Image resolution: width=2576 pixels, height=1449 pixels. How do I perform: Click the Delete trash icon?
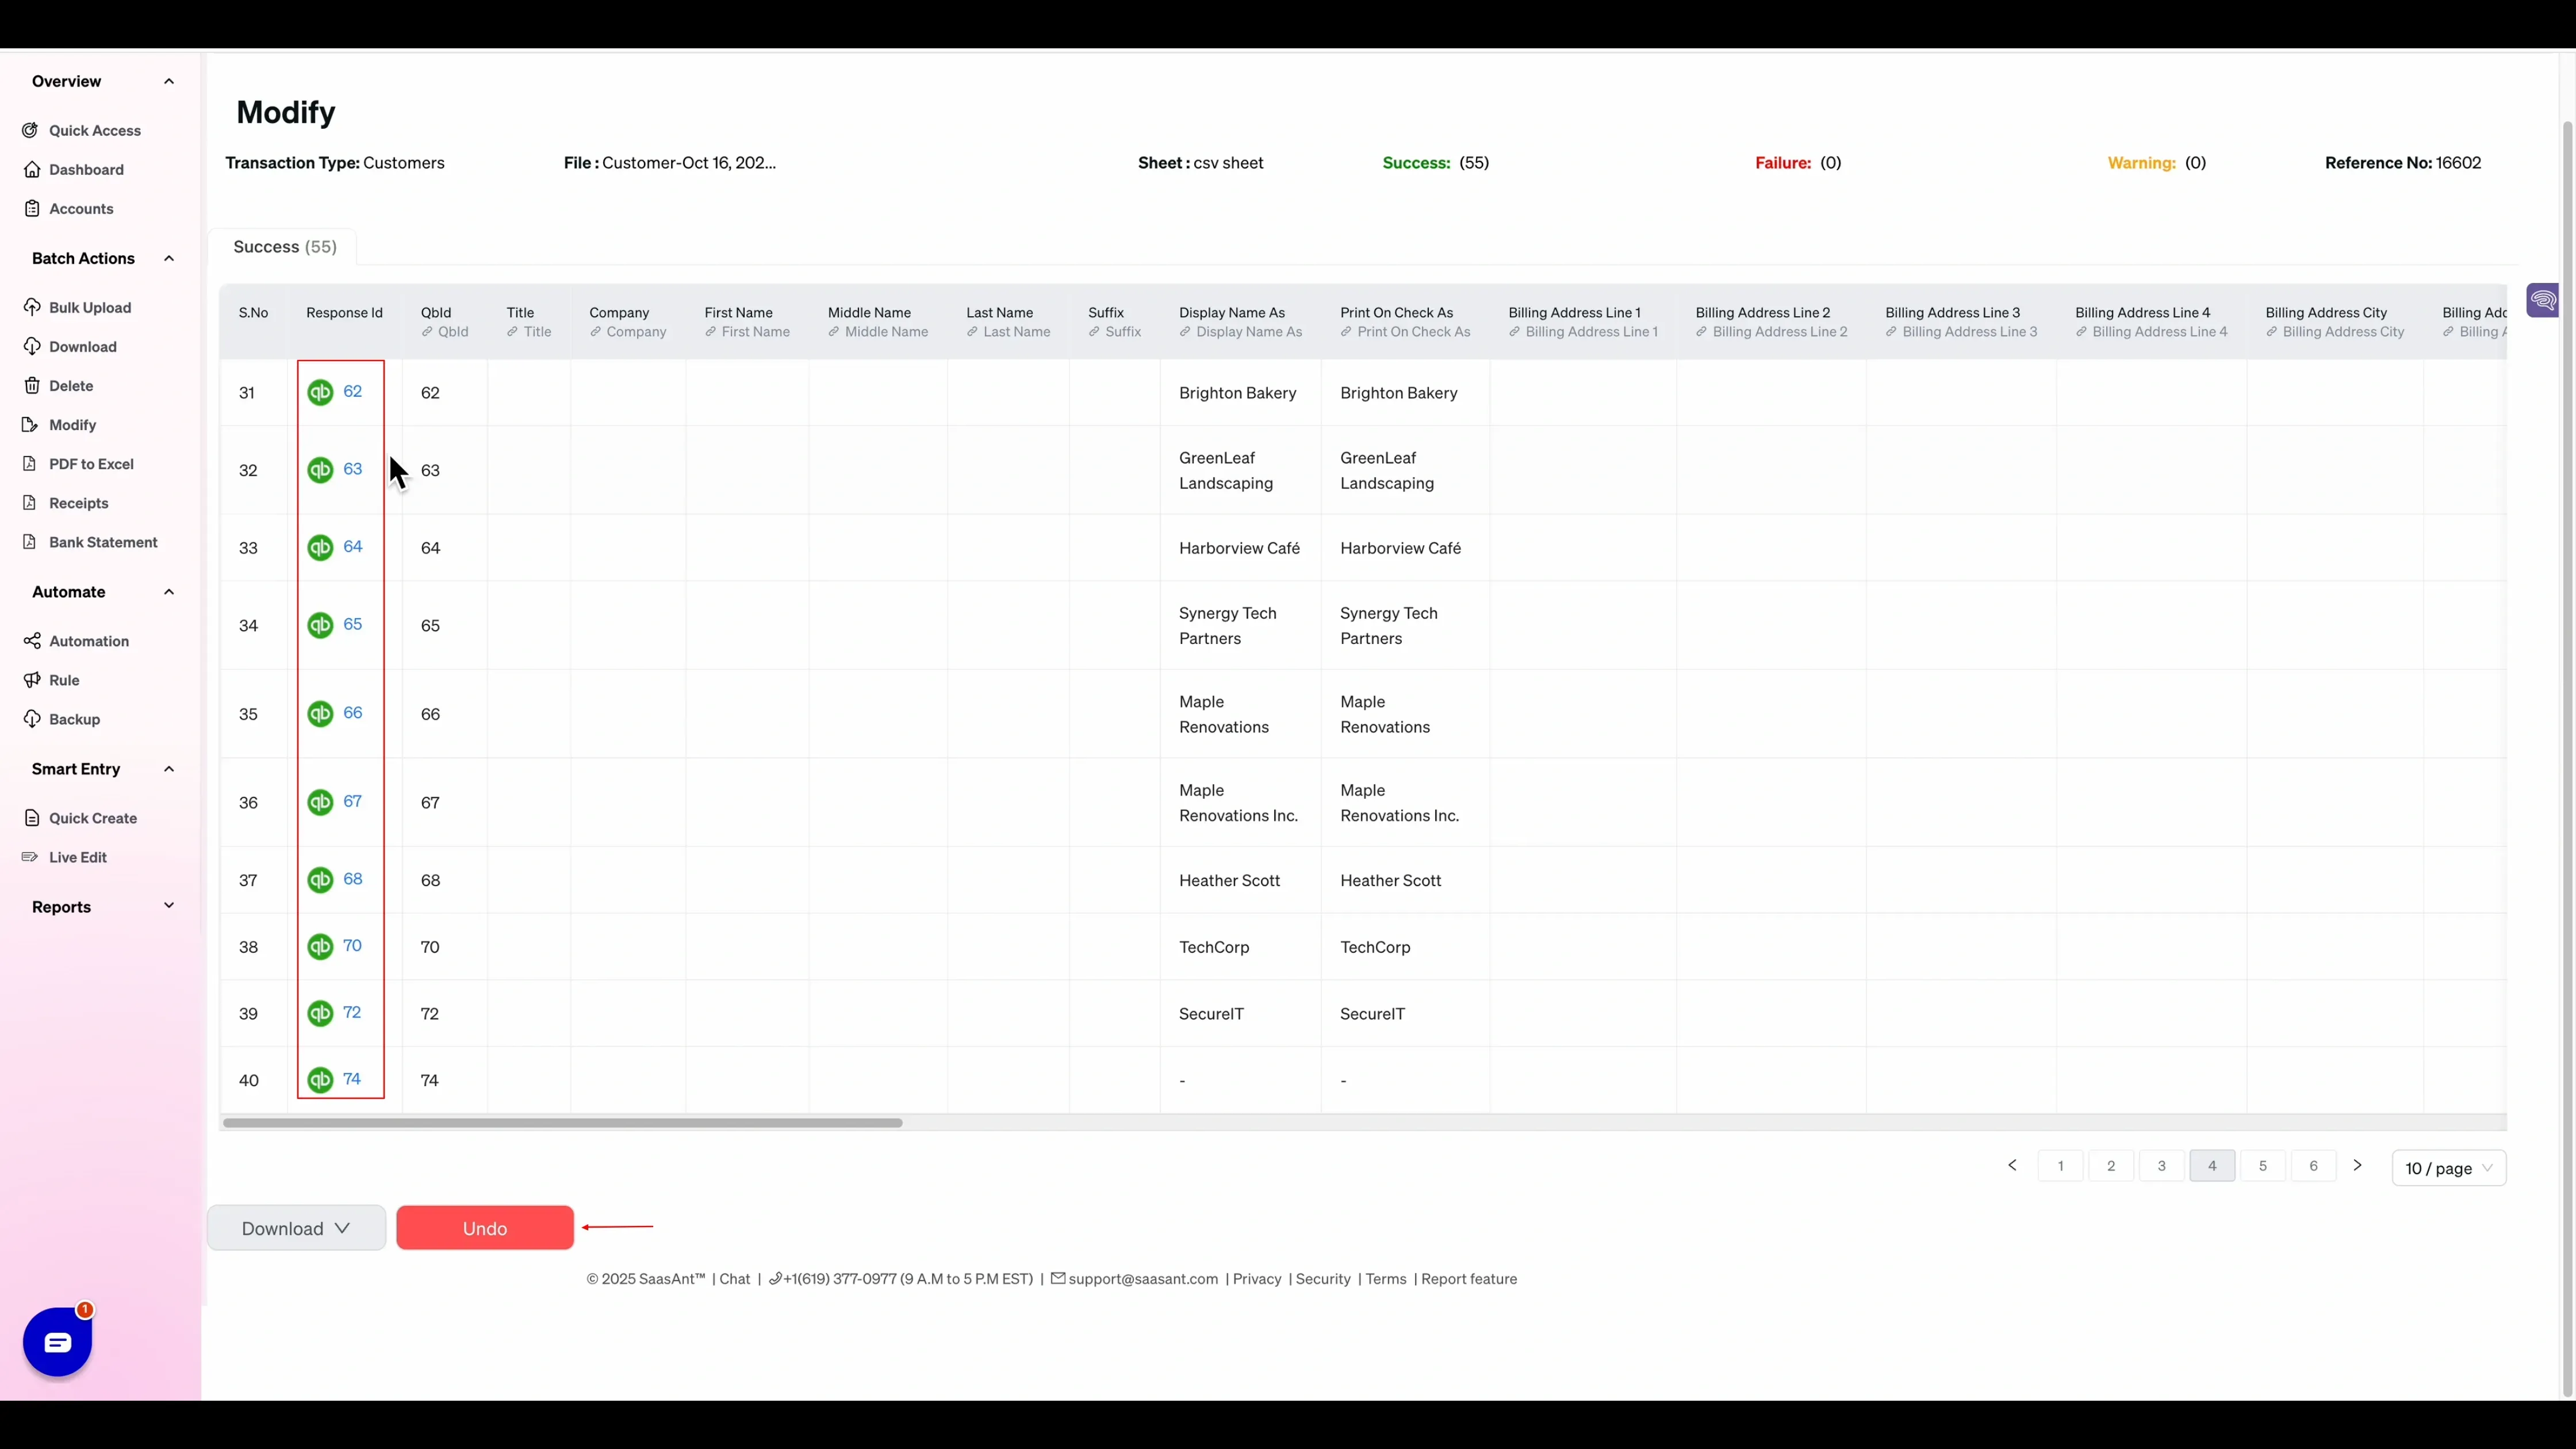click(31, 385)
